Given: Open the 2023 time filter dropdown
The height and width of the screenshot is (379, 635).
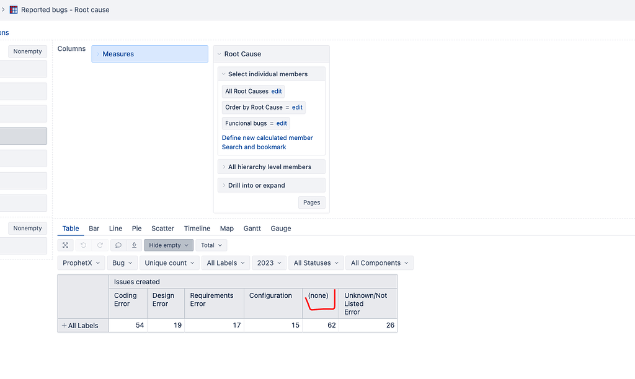Looking at the screenshot, I should [269, 263].
